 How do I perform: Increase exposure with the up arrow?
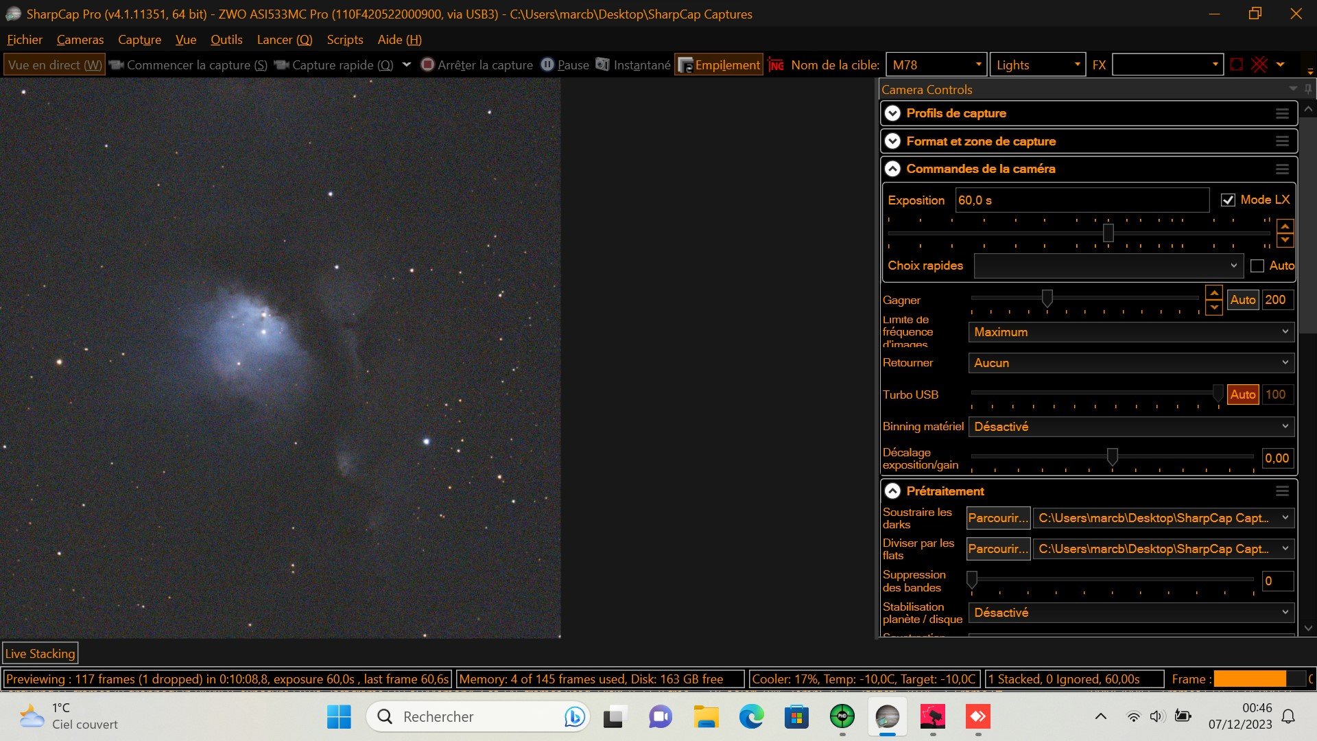tap(1285, 226)
